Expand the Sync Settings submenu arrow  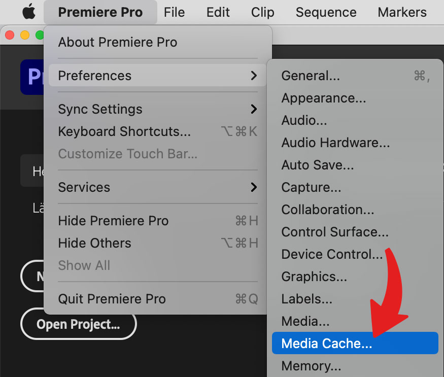coord(254,109)
